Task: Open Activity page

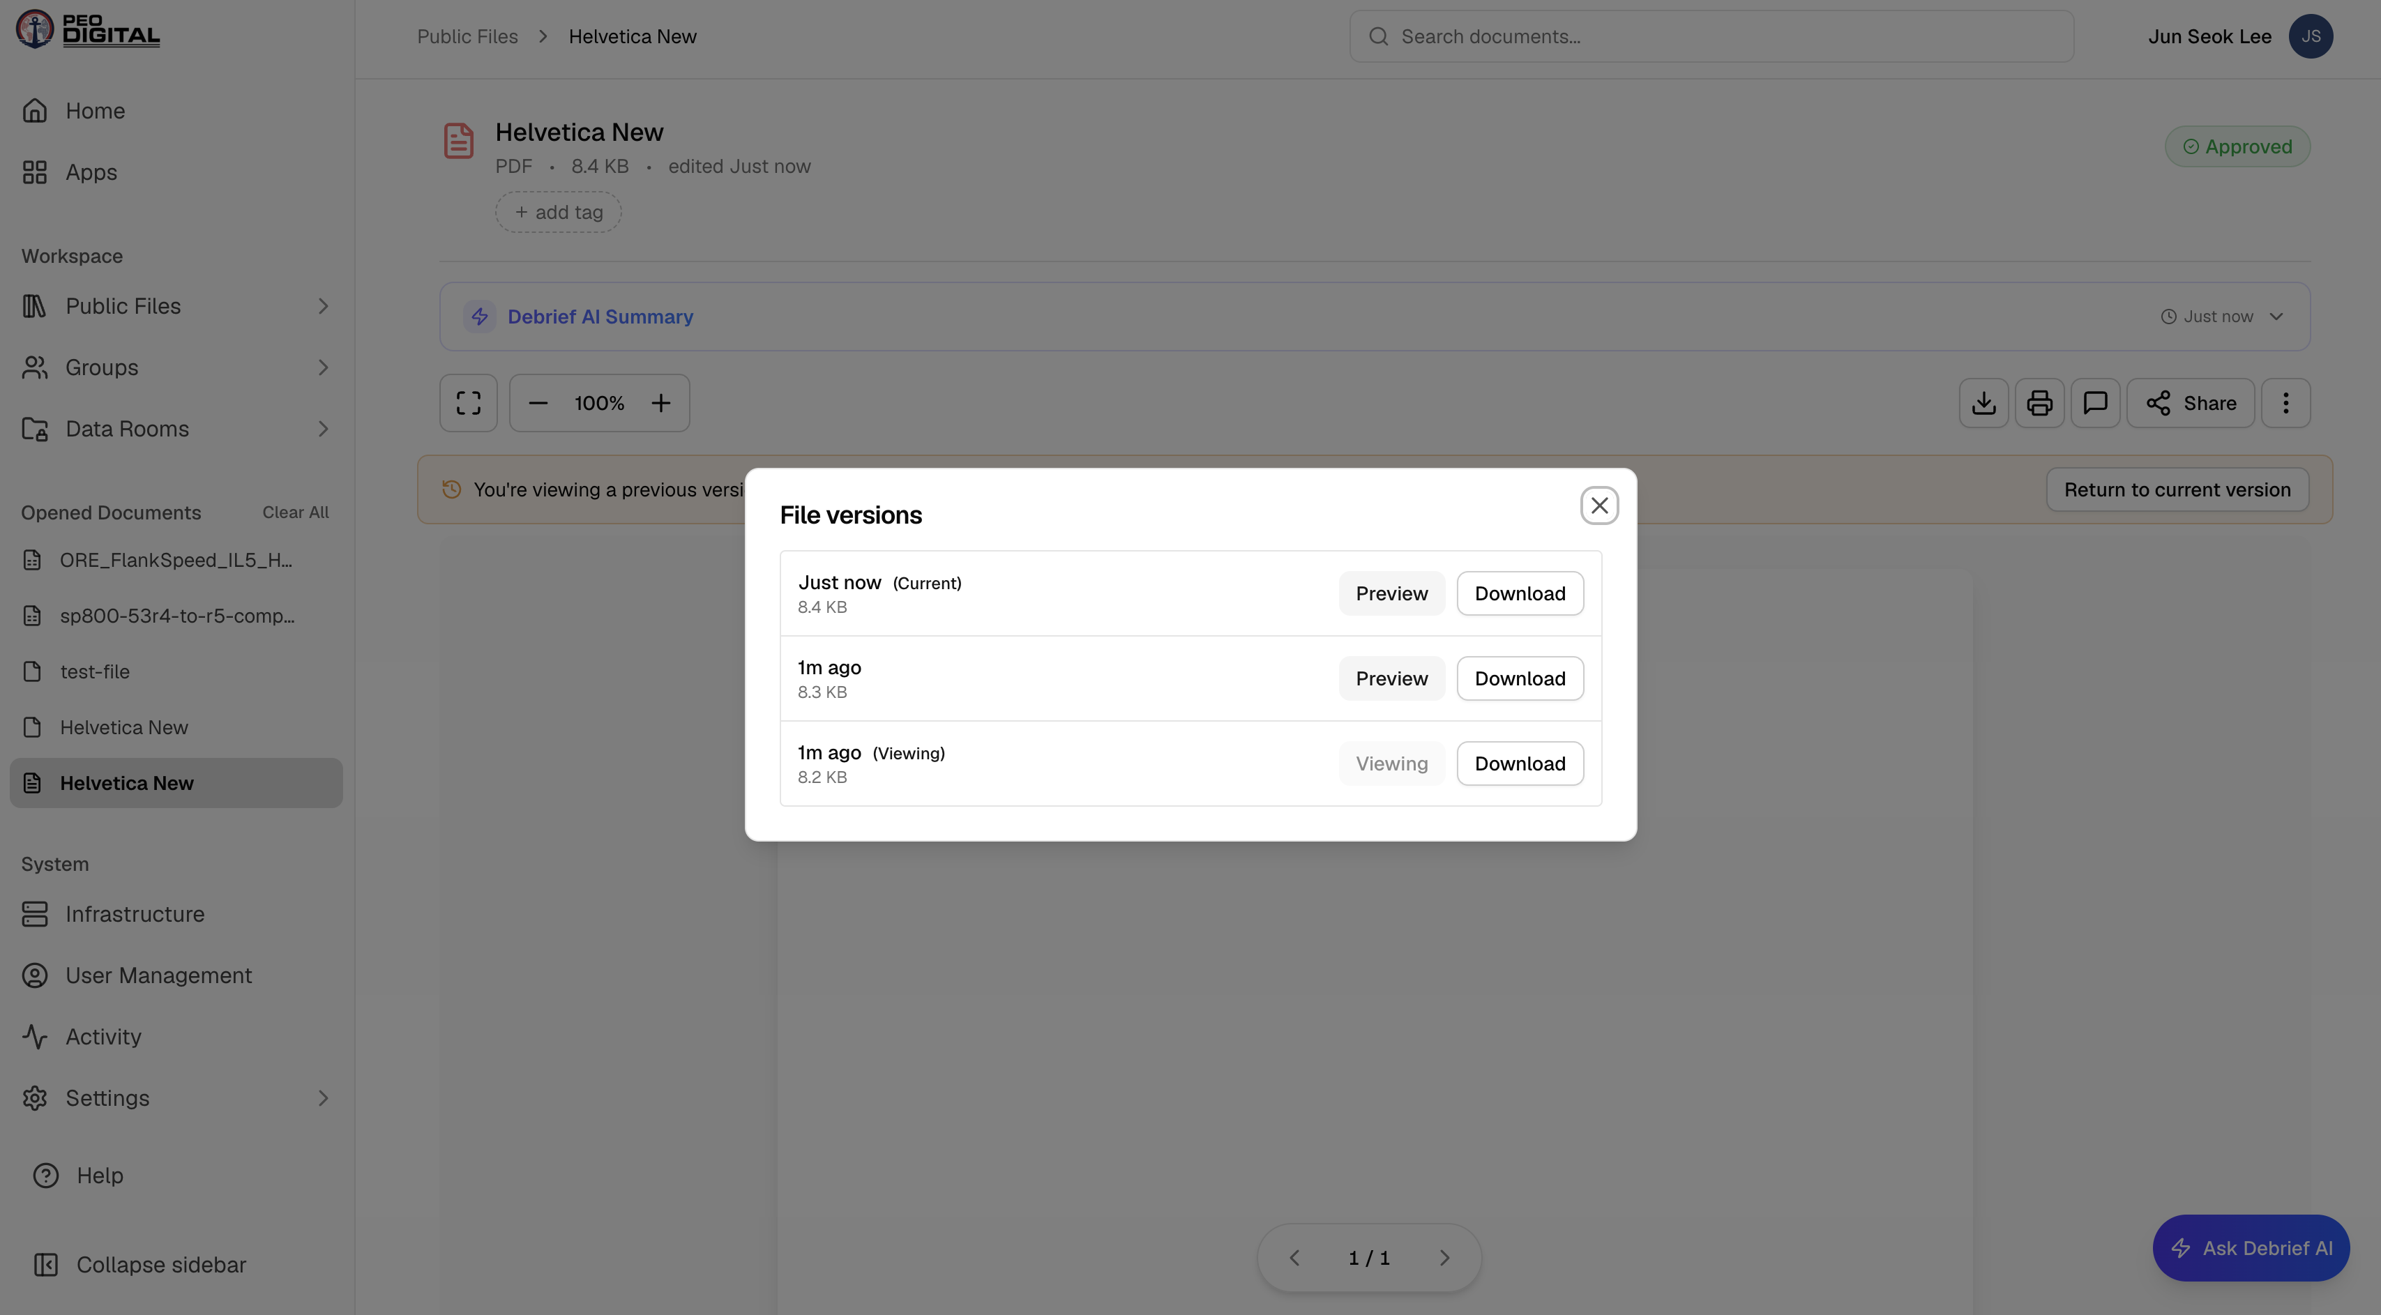Action: (176, 1037)
